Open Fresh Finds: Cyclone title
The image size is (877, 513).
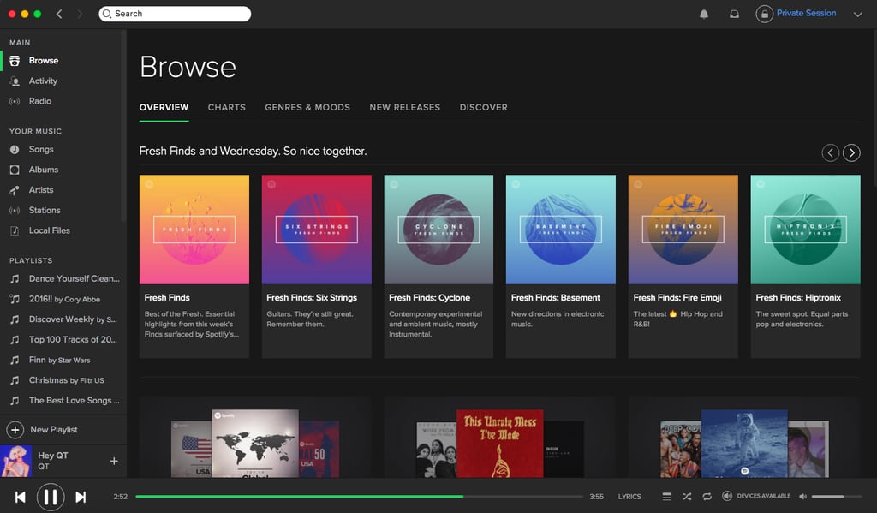pyautogui.click(x=430, y=298)
